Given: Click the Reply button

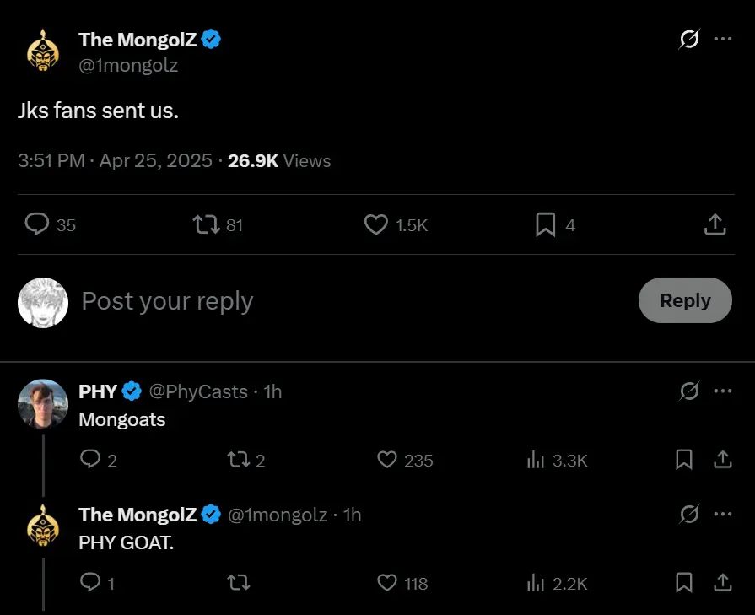Looking at the screenshot, I should pos(685,300).
